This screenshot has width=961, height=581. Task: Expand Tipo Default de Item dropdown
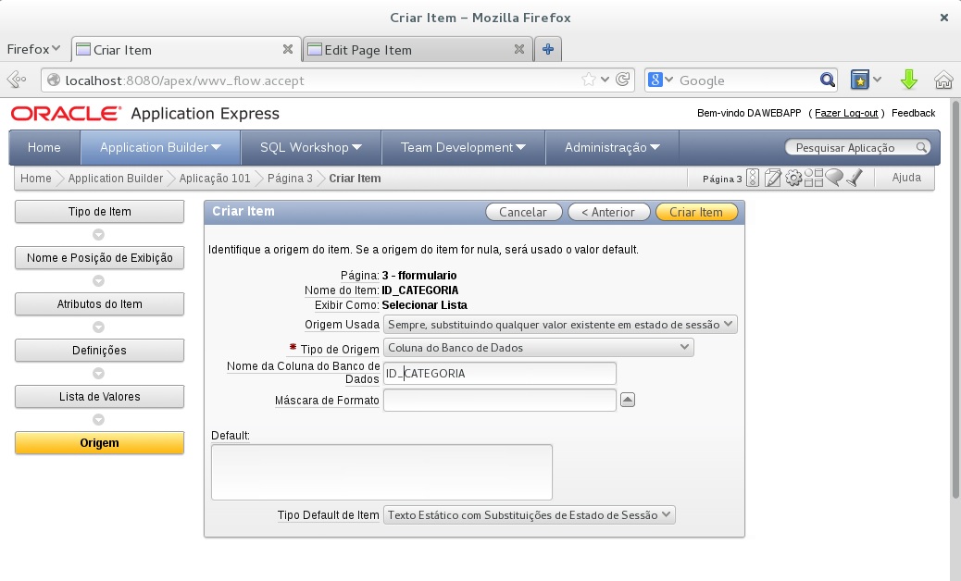tap(529, 514)
